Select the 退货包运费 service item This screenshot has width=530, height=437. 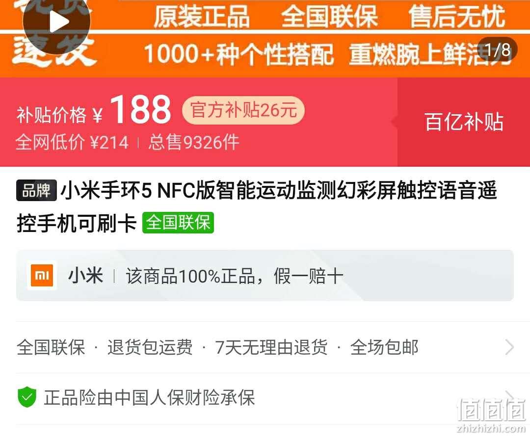coord(150,347)
